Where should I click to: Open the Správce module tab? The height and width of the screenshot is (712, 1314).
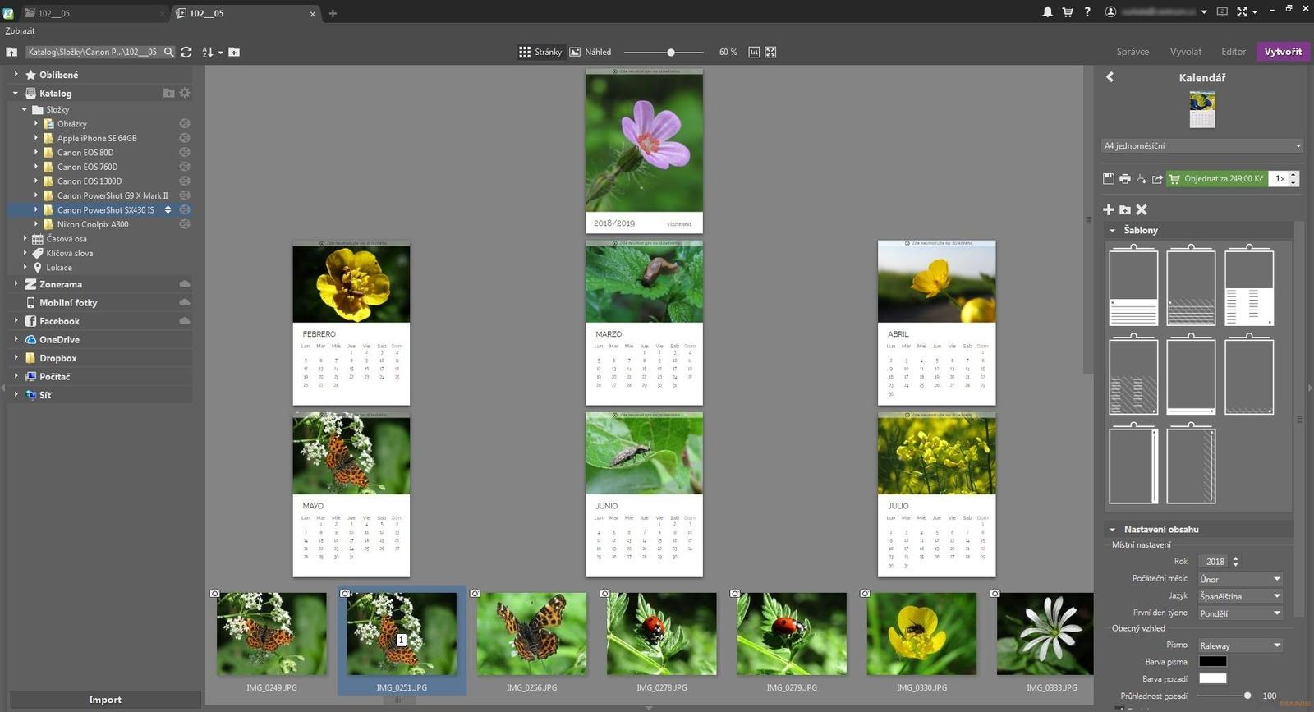pyautogui.click(x=1133, y=52)
